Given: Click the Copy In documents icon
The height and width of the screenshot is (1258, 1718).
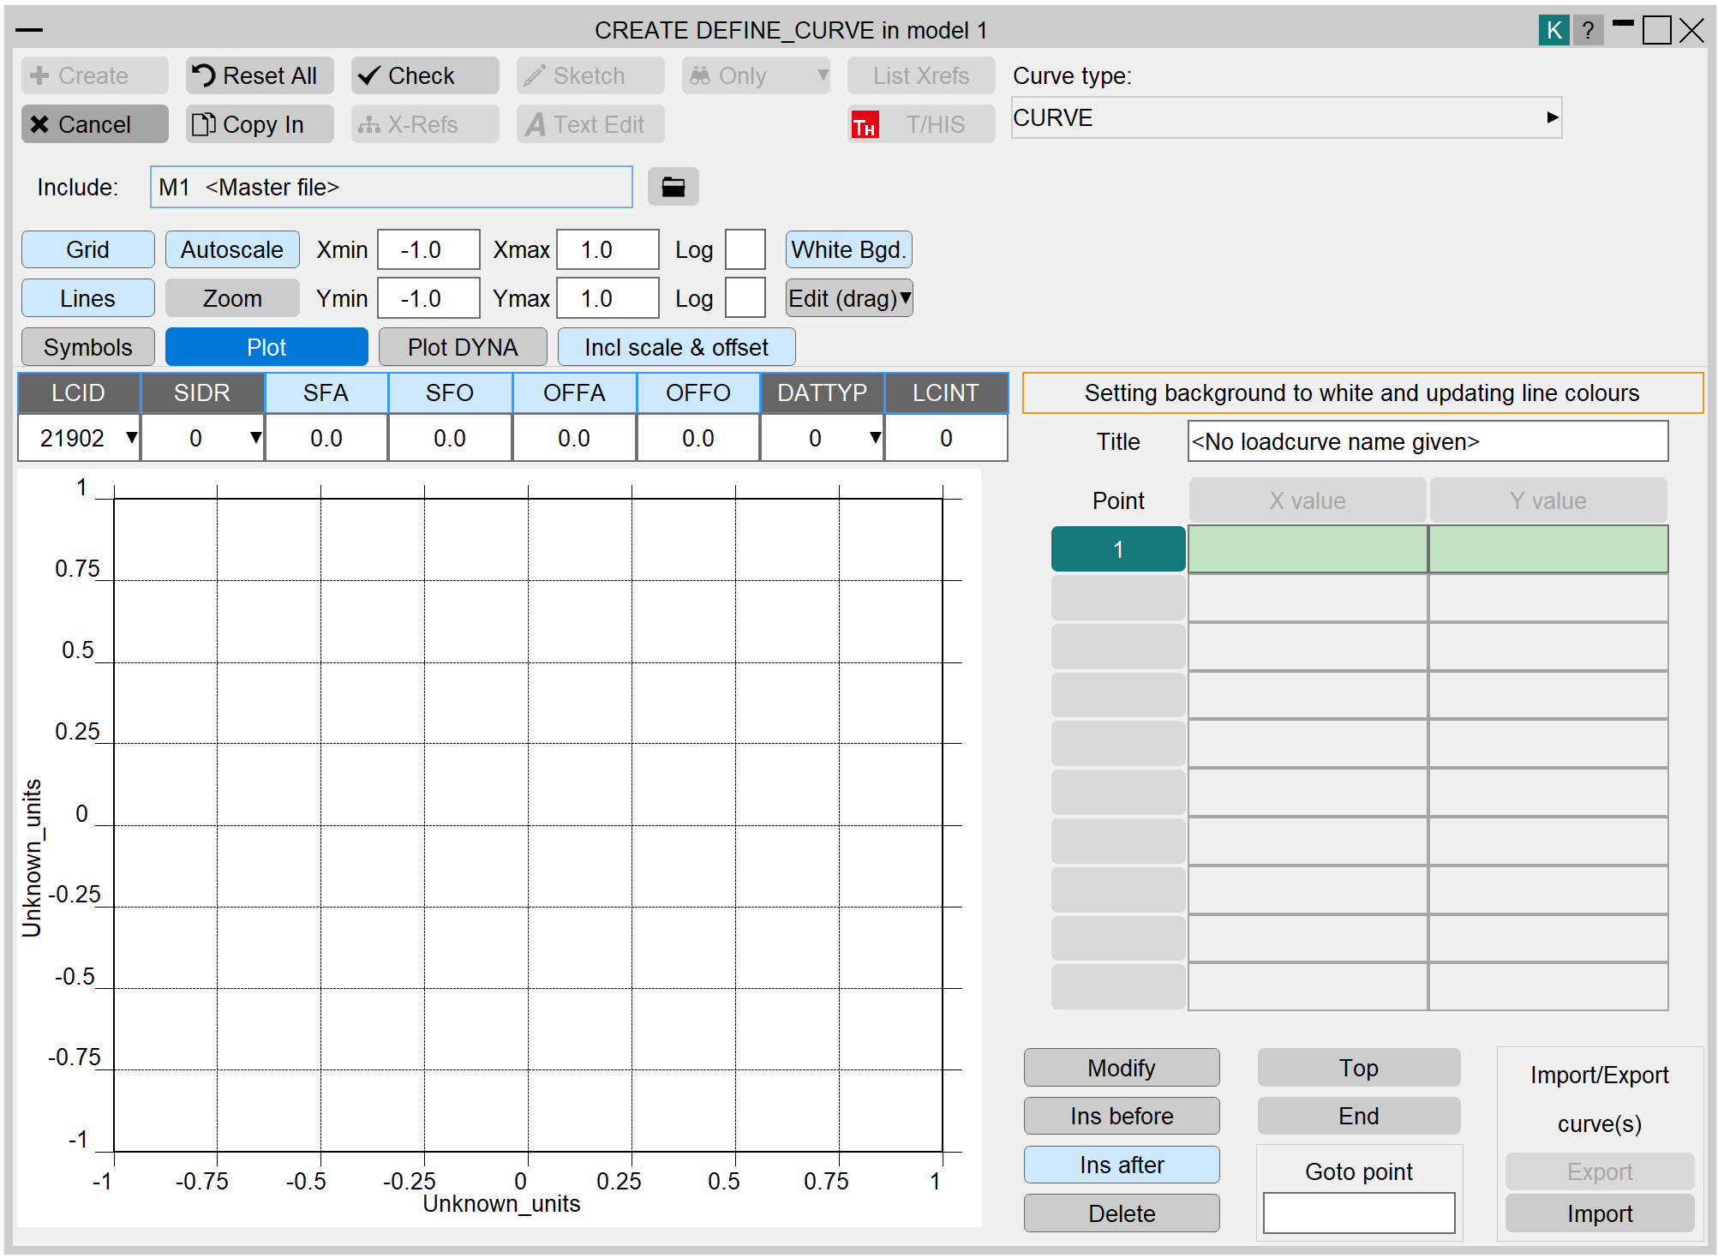Looking at the screenshot, I should point(203,124).
